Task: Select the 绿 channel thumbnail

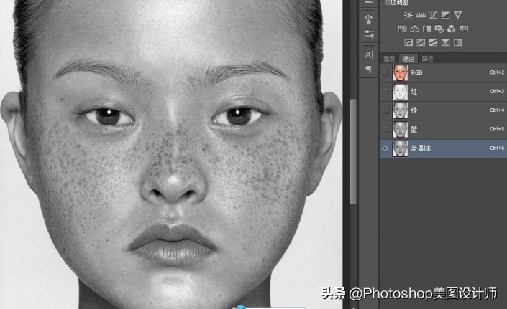Action: coord(400,110)
